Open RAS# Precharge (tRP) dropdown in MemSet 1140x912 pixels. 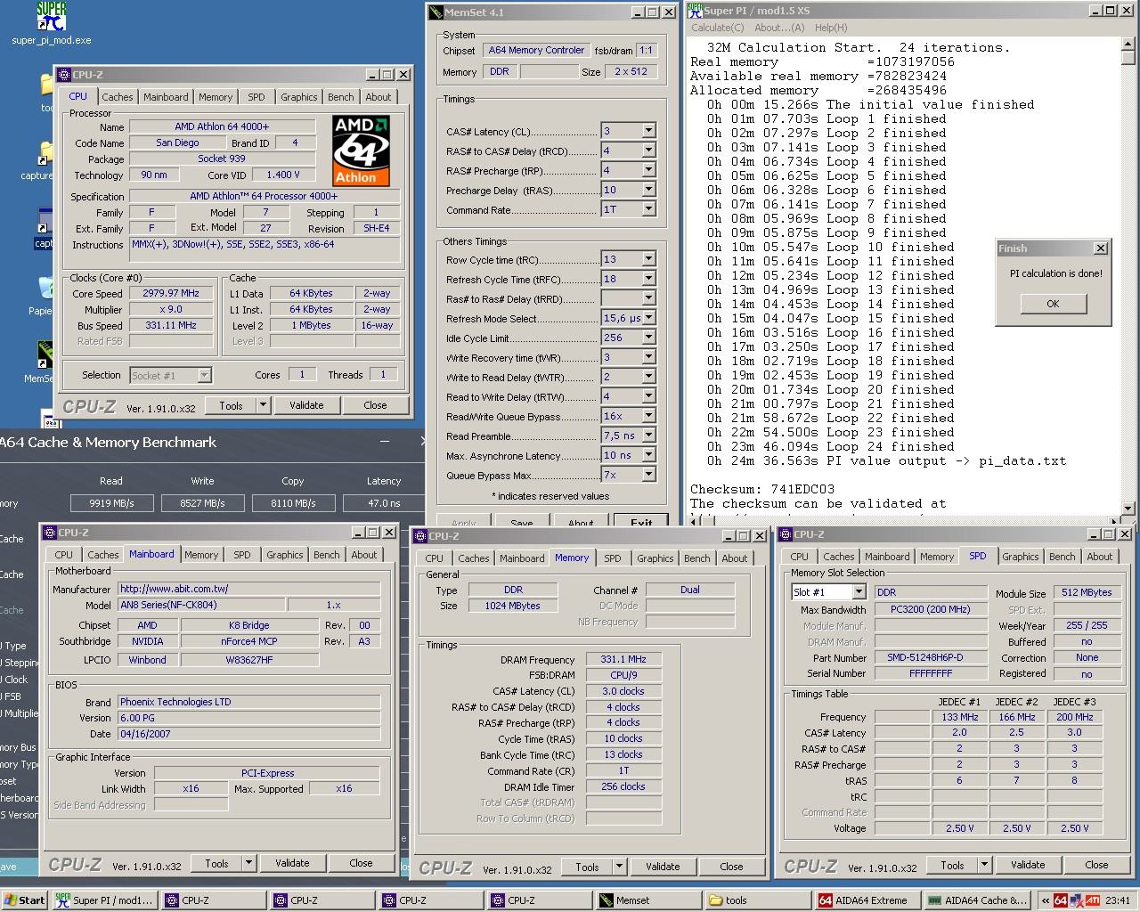(648, 170)
